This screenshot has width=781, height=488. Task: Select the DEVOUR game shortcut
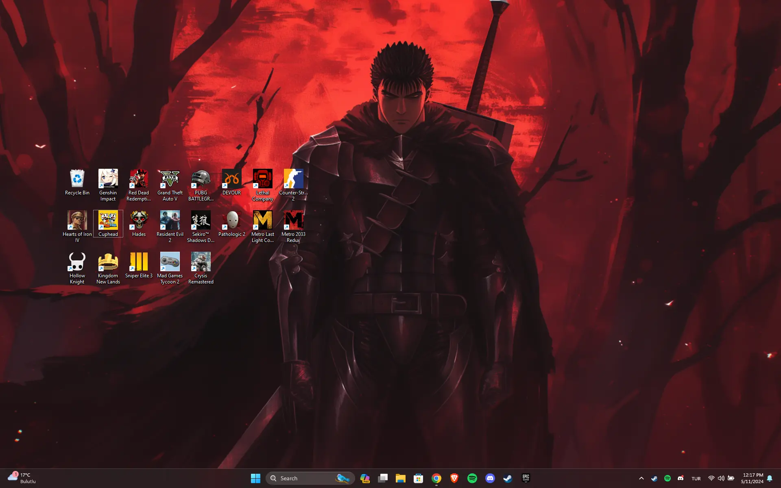click(232, 183)
